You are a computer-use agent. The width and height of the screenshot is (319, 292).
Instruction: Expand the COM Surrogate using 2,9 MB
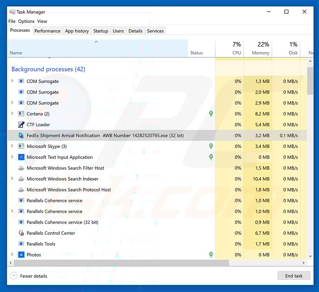tap(12, 102)
